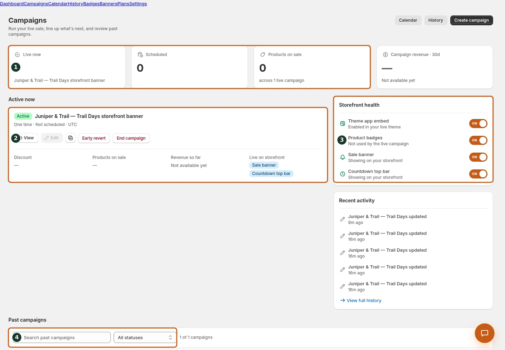Click the Countdown top bar storefront tag
Screen dimensions: 505x350
pos(271,174)
